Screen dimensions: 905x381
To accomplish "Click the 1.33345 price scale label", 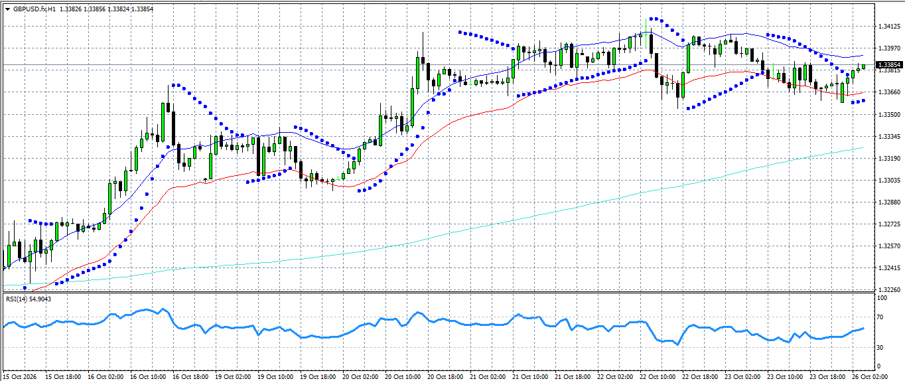I will (889, 136).
